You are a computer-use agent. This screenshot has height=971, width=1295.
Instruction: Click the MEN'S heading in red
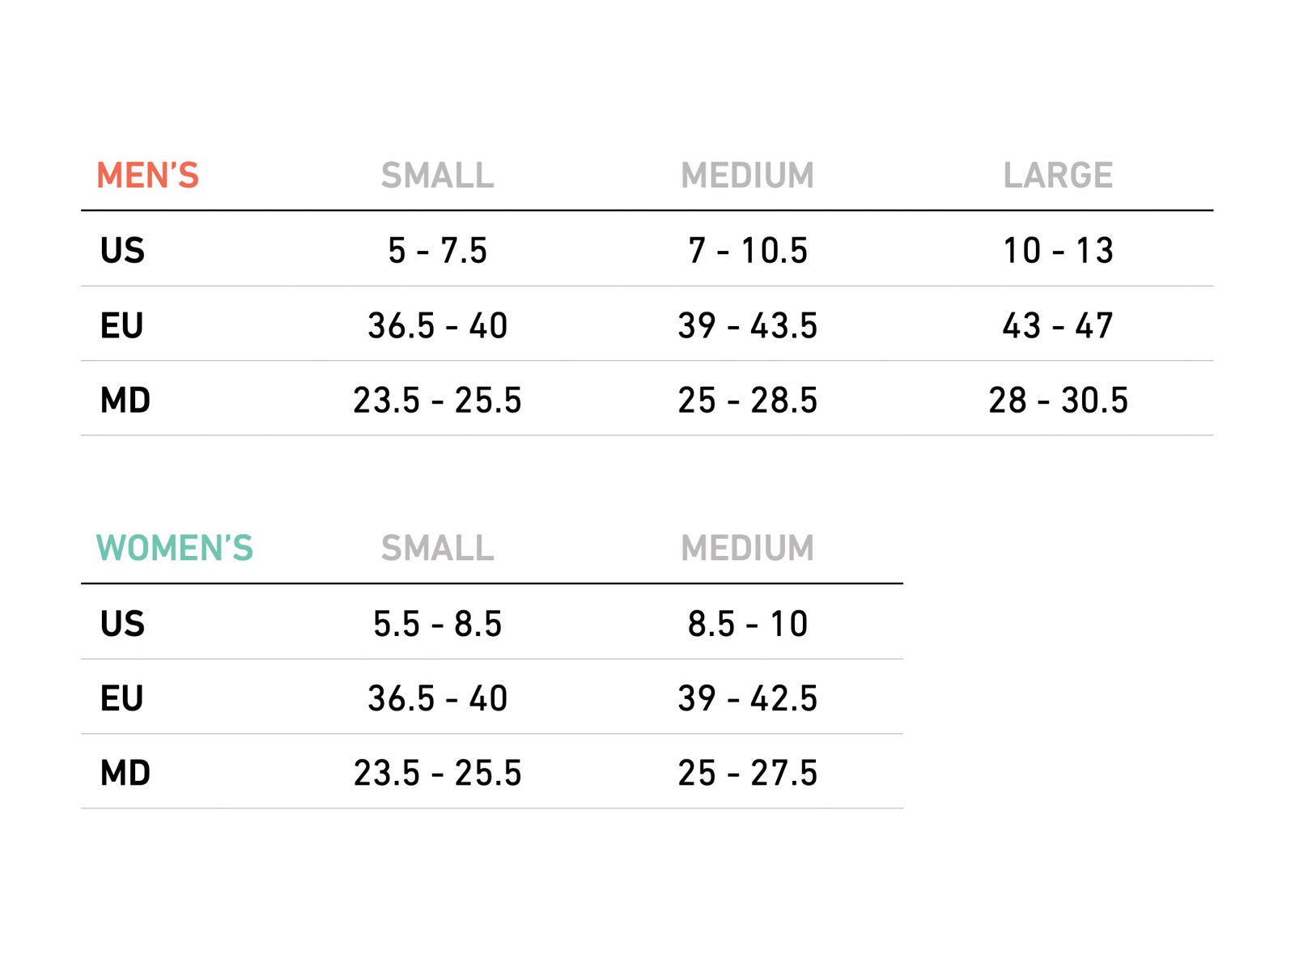tap(147, 176)
